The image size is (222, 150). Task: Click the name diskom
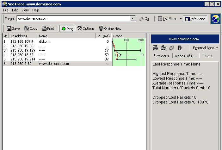(x=44, y=41)
